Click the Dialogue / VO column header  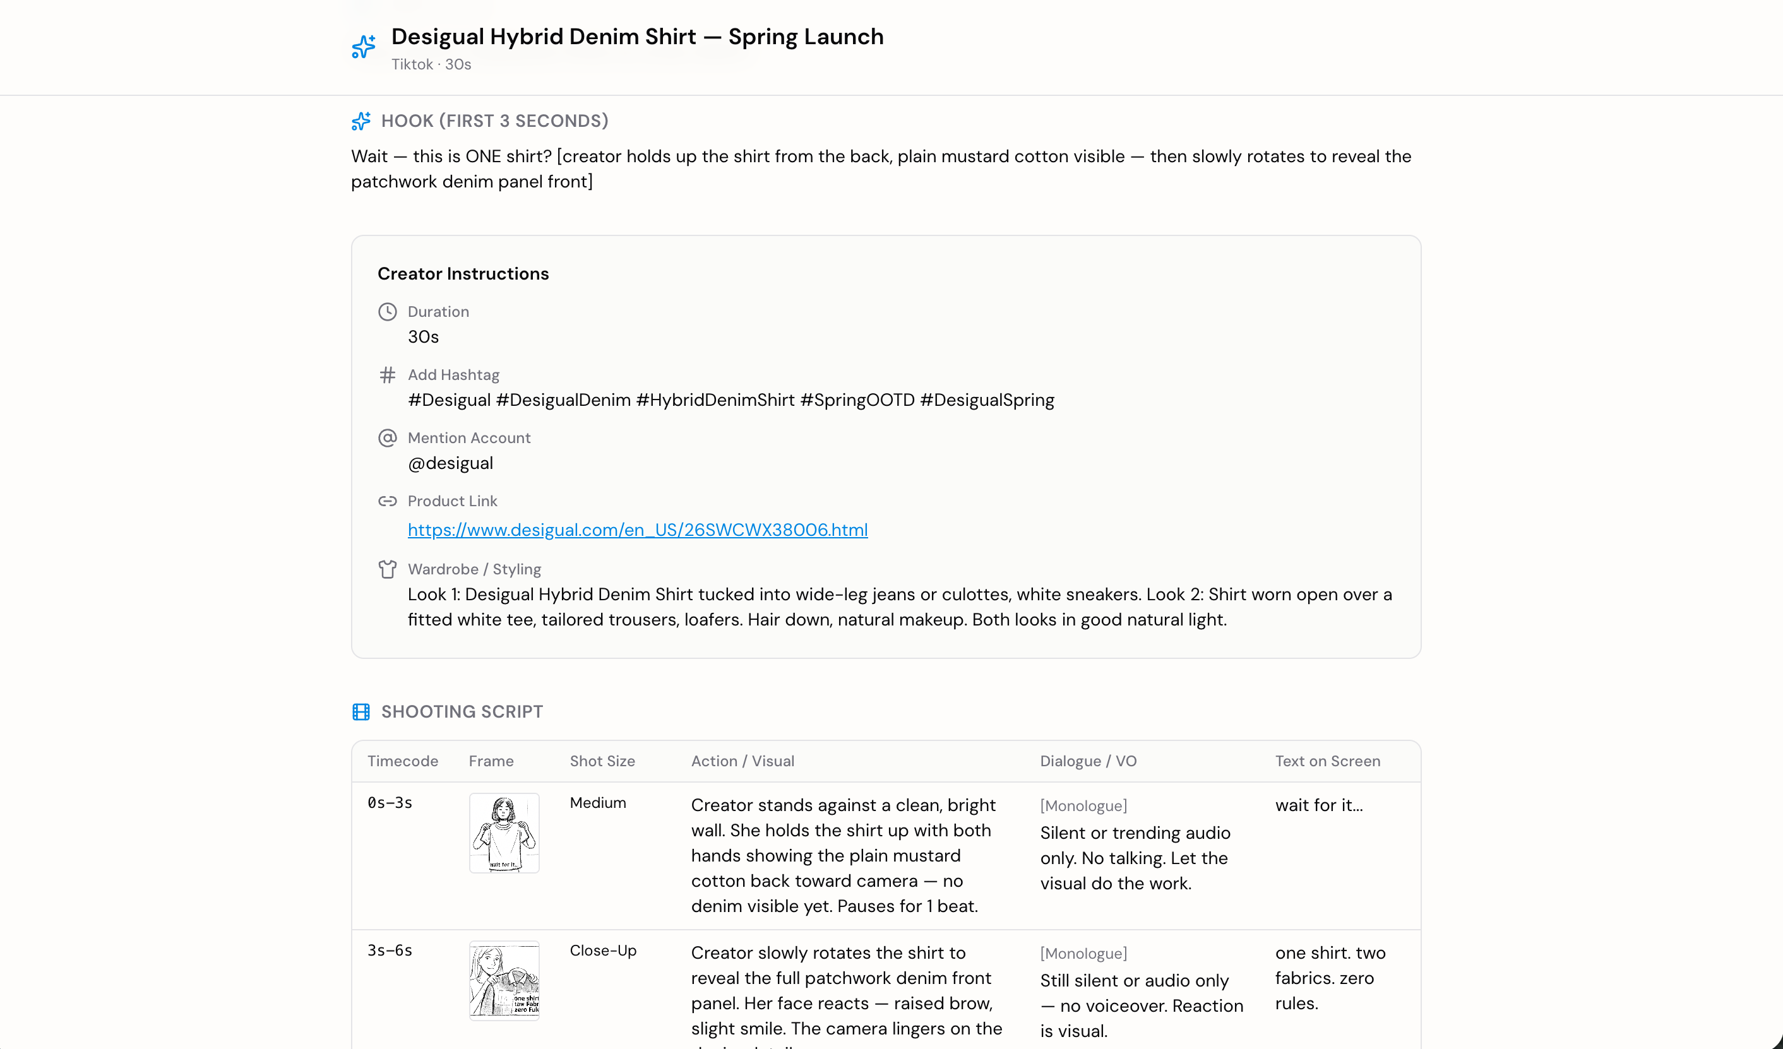point(1087,761)
